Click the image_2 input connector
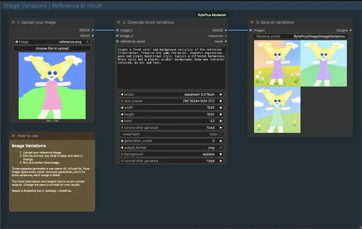362x229 pixels. (x=117, y=36)
